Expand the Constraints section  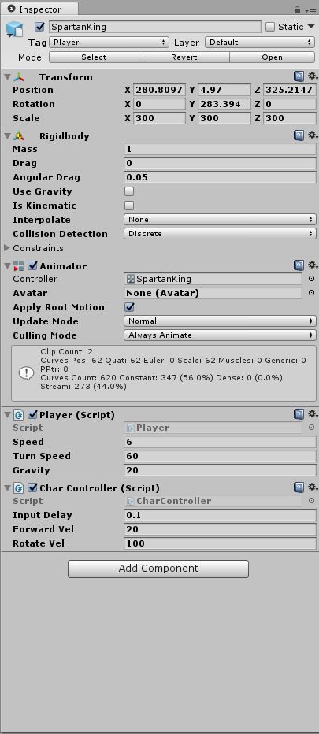6,247
